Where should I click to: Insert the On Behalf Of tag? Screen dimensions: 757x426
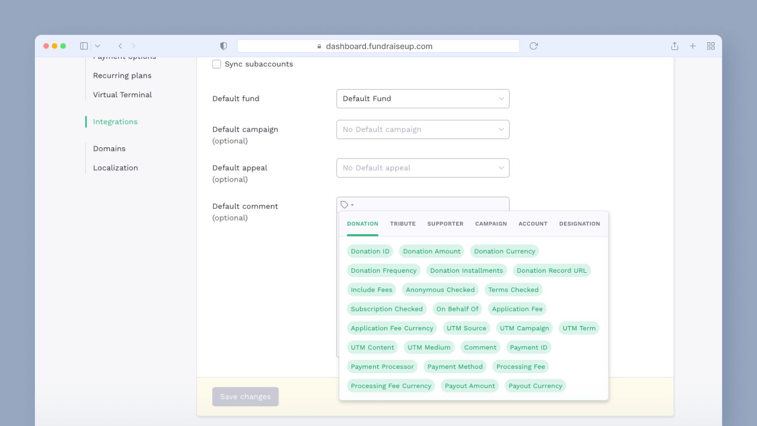(x=457, y=309)
